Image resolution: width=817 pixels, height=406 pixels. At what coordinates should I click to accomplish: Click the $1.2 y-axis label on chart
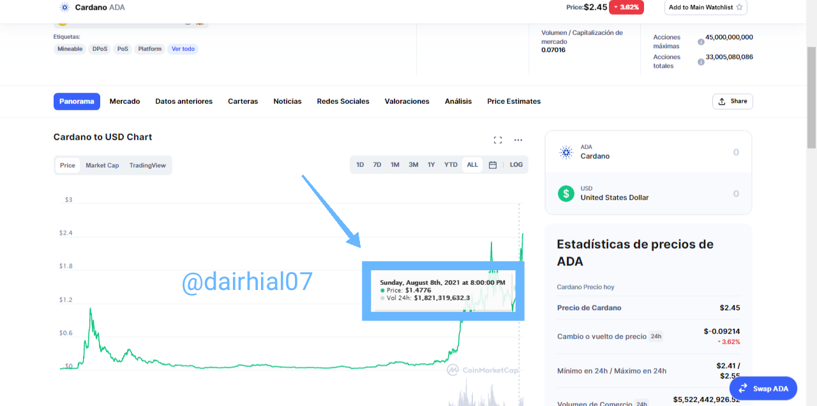pyautogui.click(x=66, y=300)
